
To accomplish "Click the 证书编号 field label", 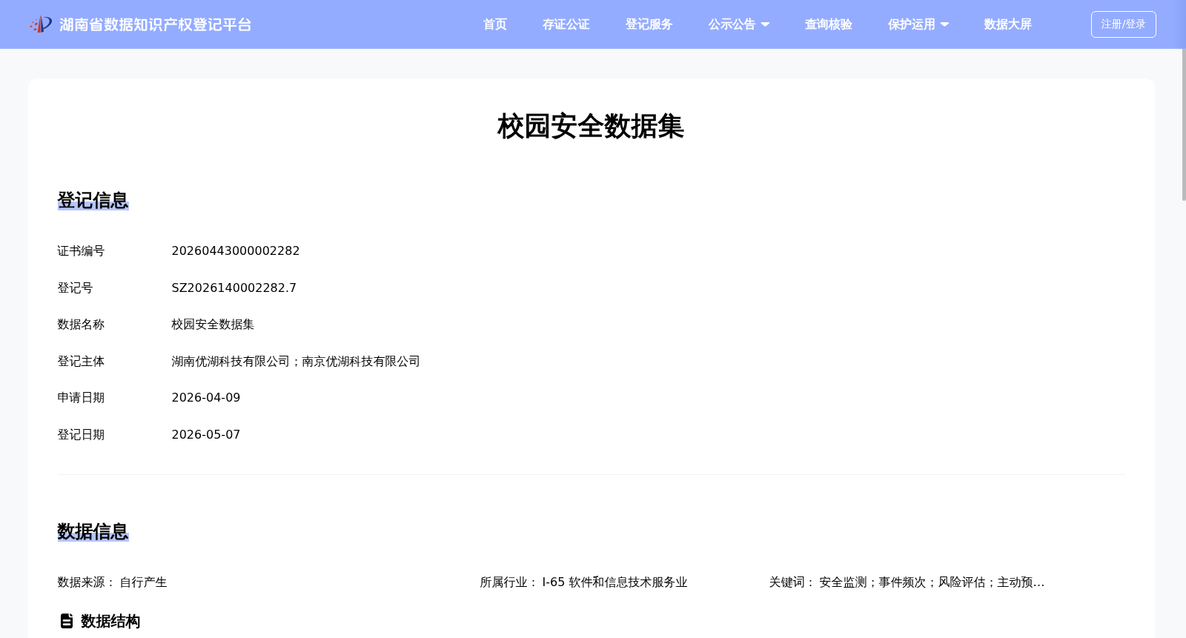I will tap(82, 251).
